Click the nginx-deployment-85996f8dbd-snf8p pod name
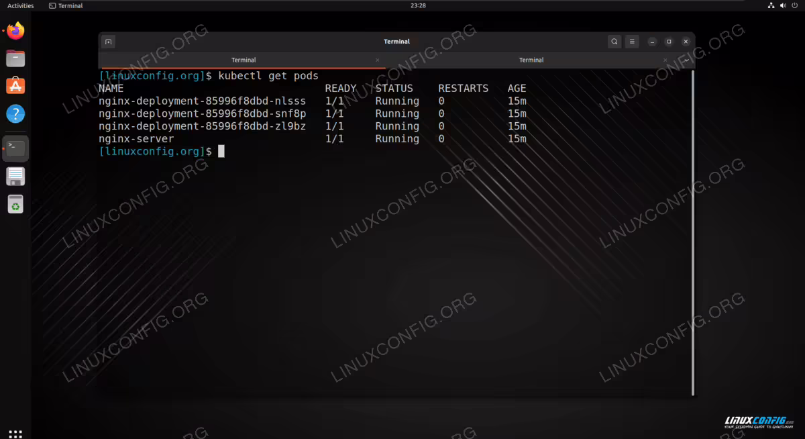The width and height of the screenshot is (805, 439). [x=202, y=113]
